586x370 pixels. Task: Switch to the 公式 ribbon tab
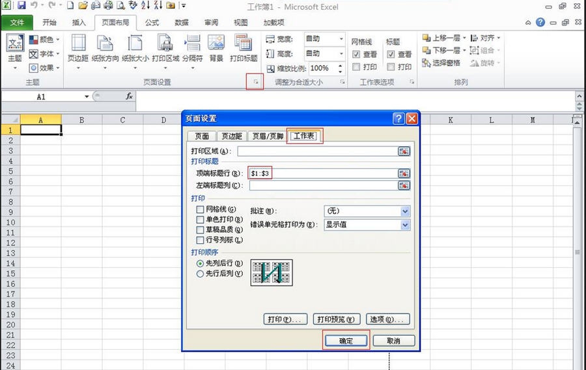(x=152, y=22)
